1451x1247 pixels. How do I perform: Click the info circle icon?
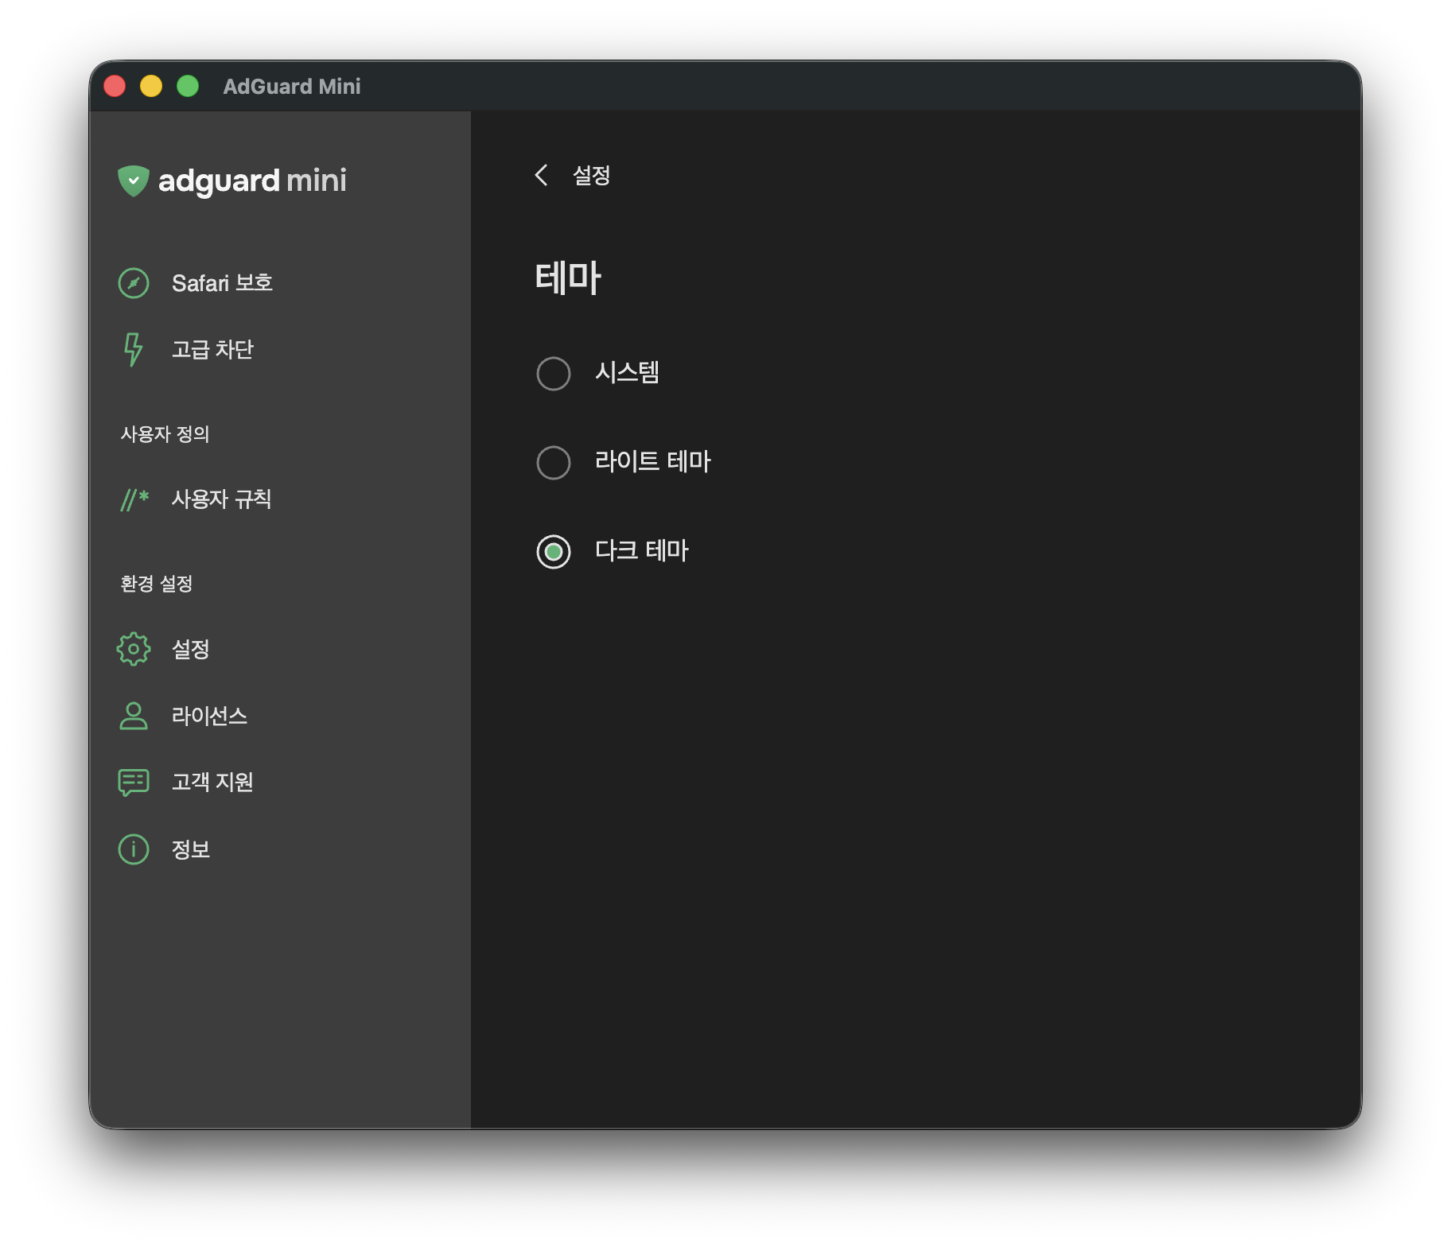(134, 849)
